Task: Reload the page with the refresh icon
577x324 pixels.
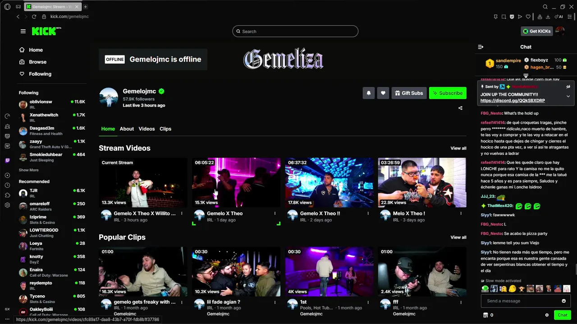Action: click(34, 17)
